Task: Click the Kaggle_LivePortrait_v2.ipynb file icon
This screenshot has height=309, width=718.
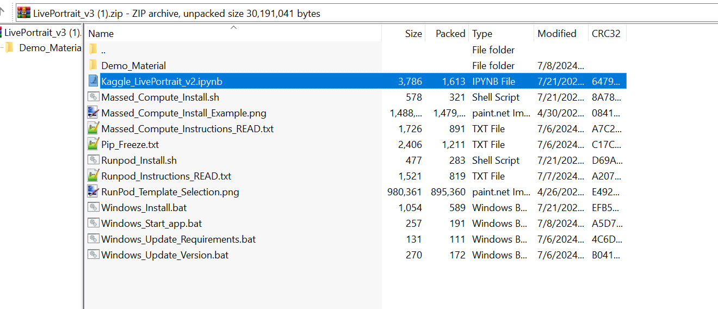Action: (x=93, y=81)
